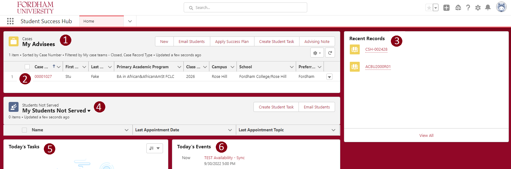The height and width of the screenshot is (169, 511).
Task: Open recent record ACBU2000R01
Action: click(x=378, y=67)
